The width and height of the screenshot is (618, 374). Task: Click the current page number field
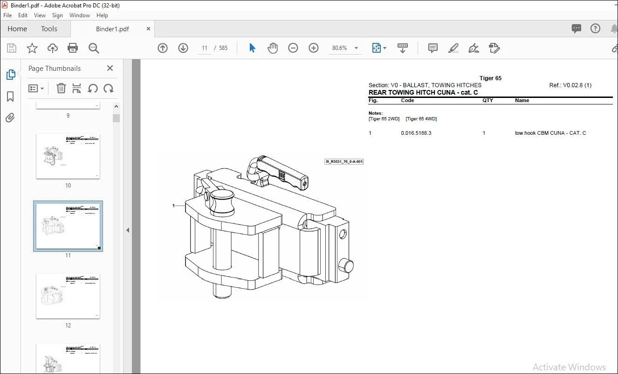click(204, 48)
